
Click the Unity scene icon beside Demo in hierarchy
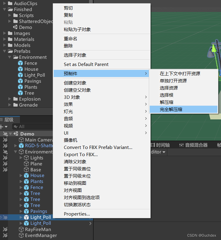pyautogui.click(x=16, y=134)
